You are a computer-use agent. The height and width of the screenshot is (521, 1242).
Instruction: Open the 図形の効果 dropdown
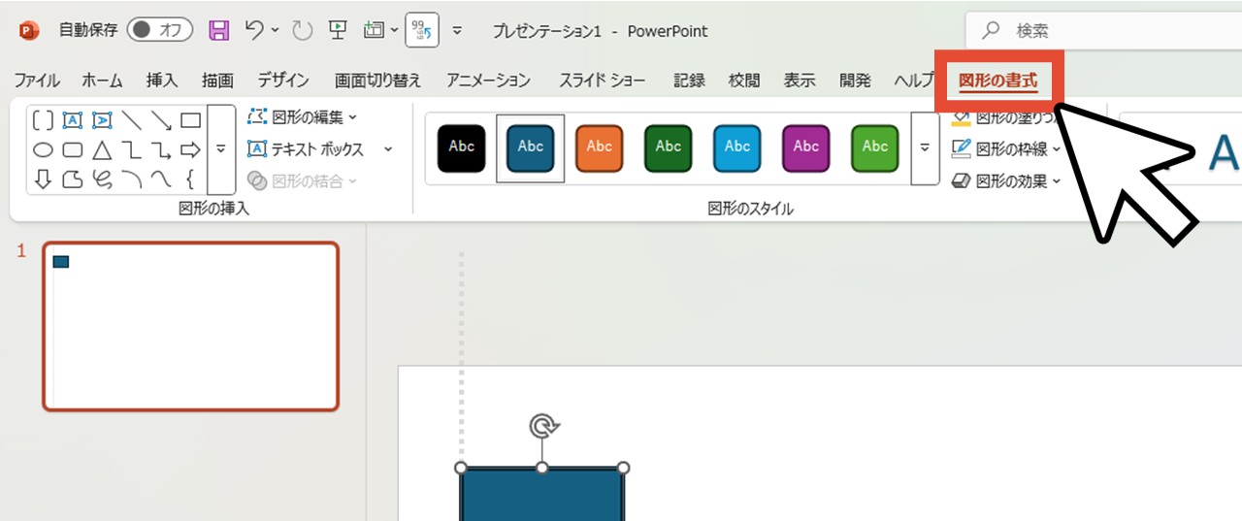(x=1006, y=180)
